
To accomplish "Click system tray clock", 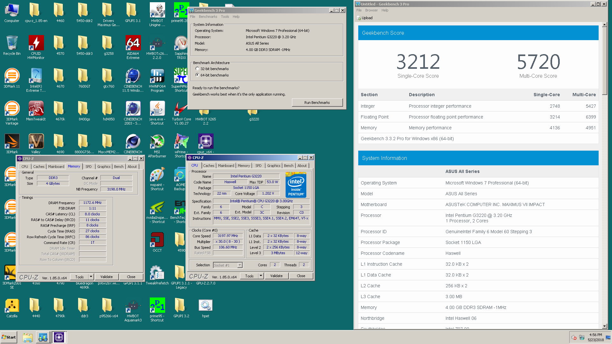I will click(x=595, y=337).
